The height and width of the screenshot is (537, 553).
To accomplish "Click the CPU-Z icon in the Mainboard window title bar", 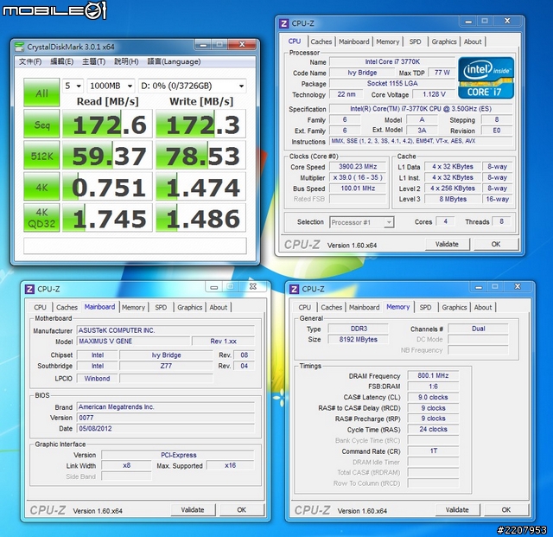I will point(29,290).
